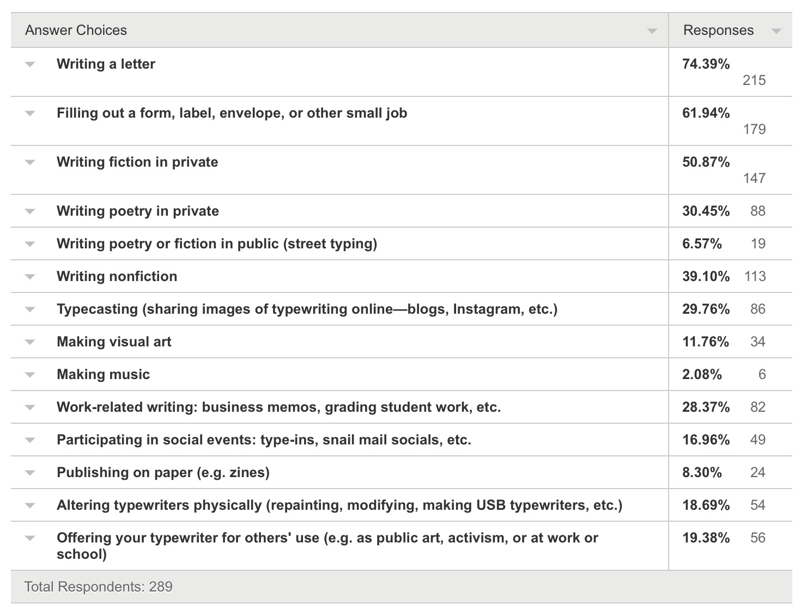Open the Responses column sort dropdown
Image resolution: width=801 pixels, height=610 pixels.
[x=778, y=30]
